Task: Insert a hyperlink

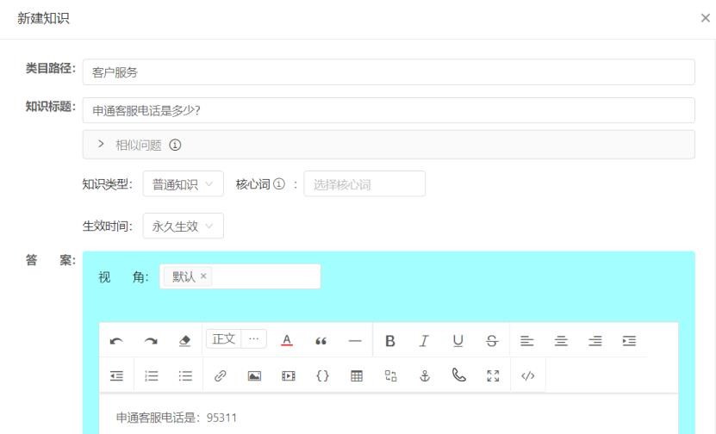Action: pos(220,375)
